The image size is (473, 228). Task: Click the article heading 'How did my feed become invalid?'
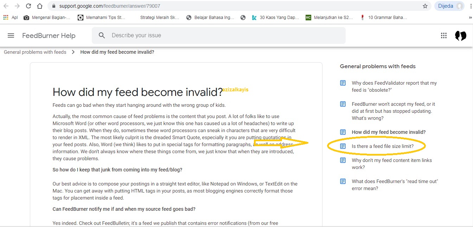pyautogui.click(x=138, y=92)
